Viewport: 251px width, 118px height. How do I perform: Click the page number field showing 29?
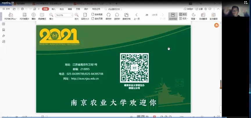(147, 15)
